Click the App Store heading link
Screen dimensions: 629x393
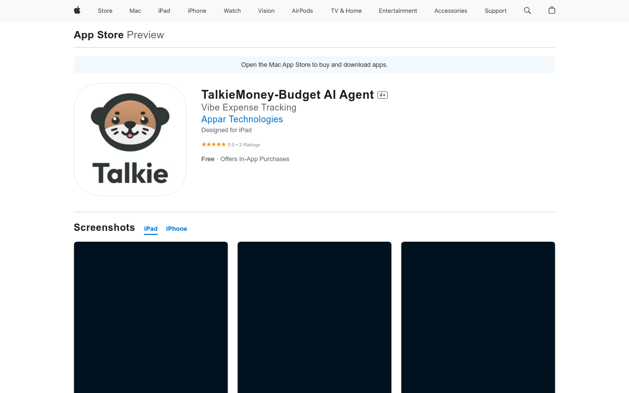pyautogui.click(x=99, y=35)
